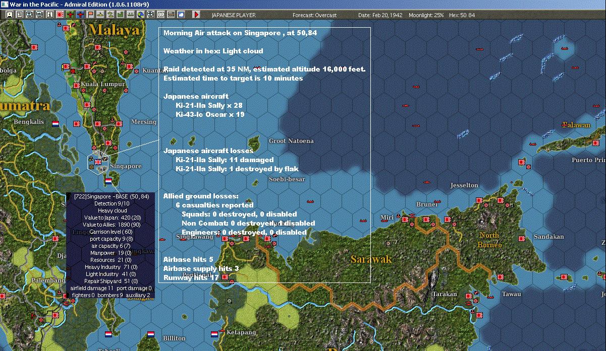Click the OP toolbar button

click(x=160, y=15)
